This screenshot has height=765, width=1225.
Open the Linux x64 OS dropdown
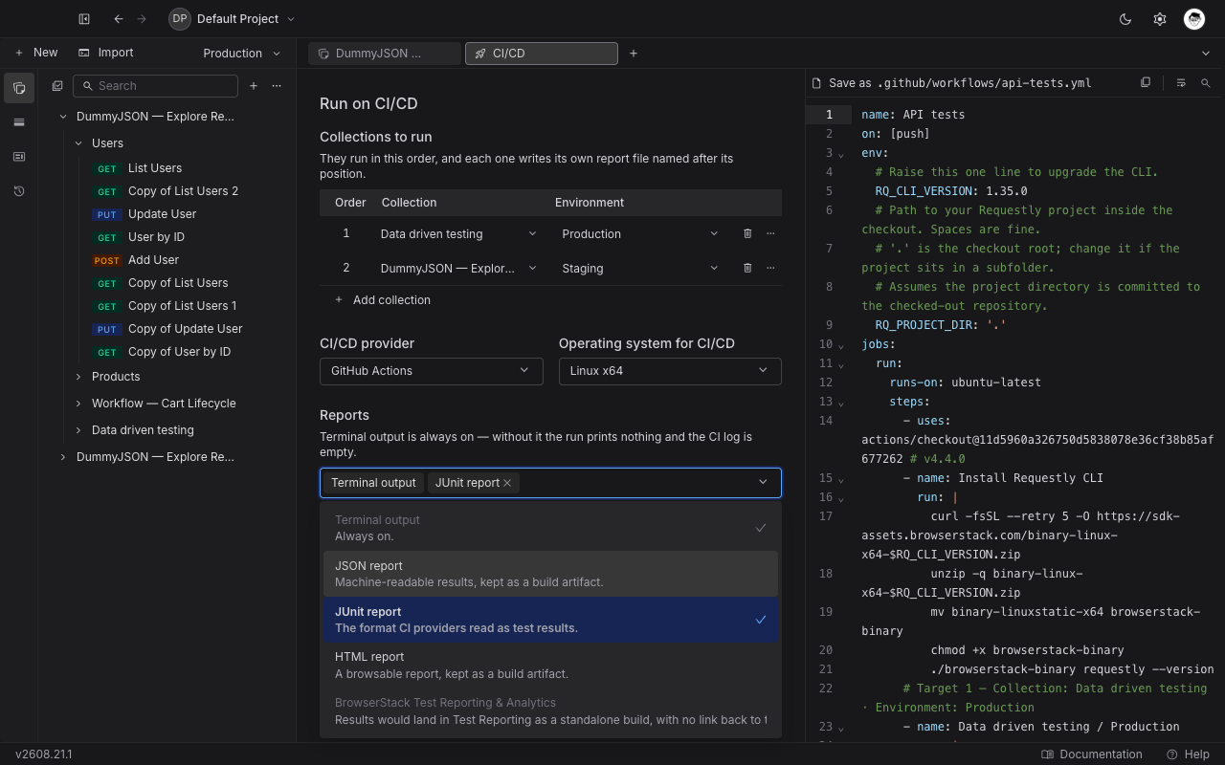pyautogui.click(x=670, y=371)
